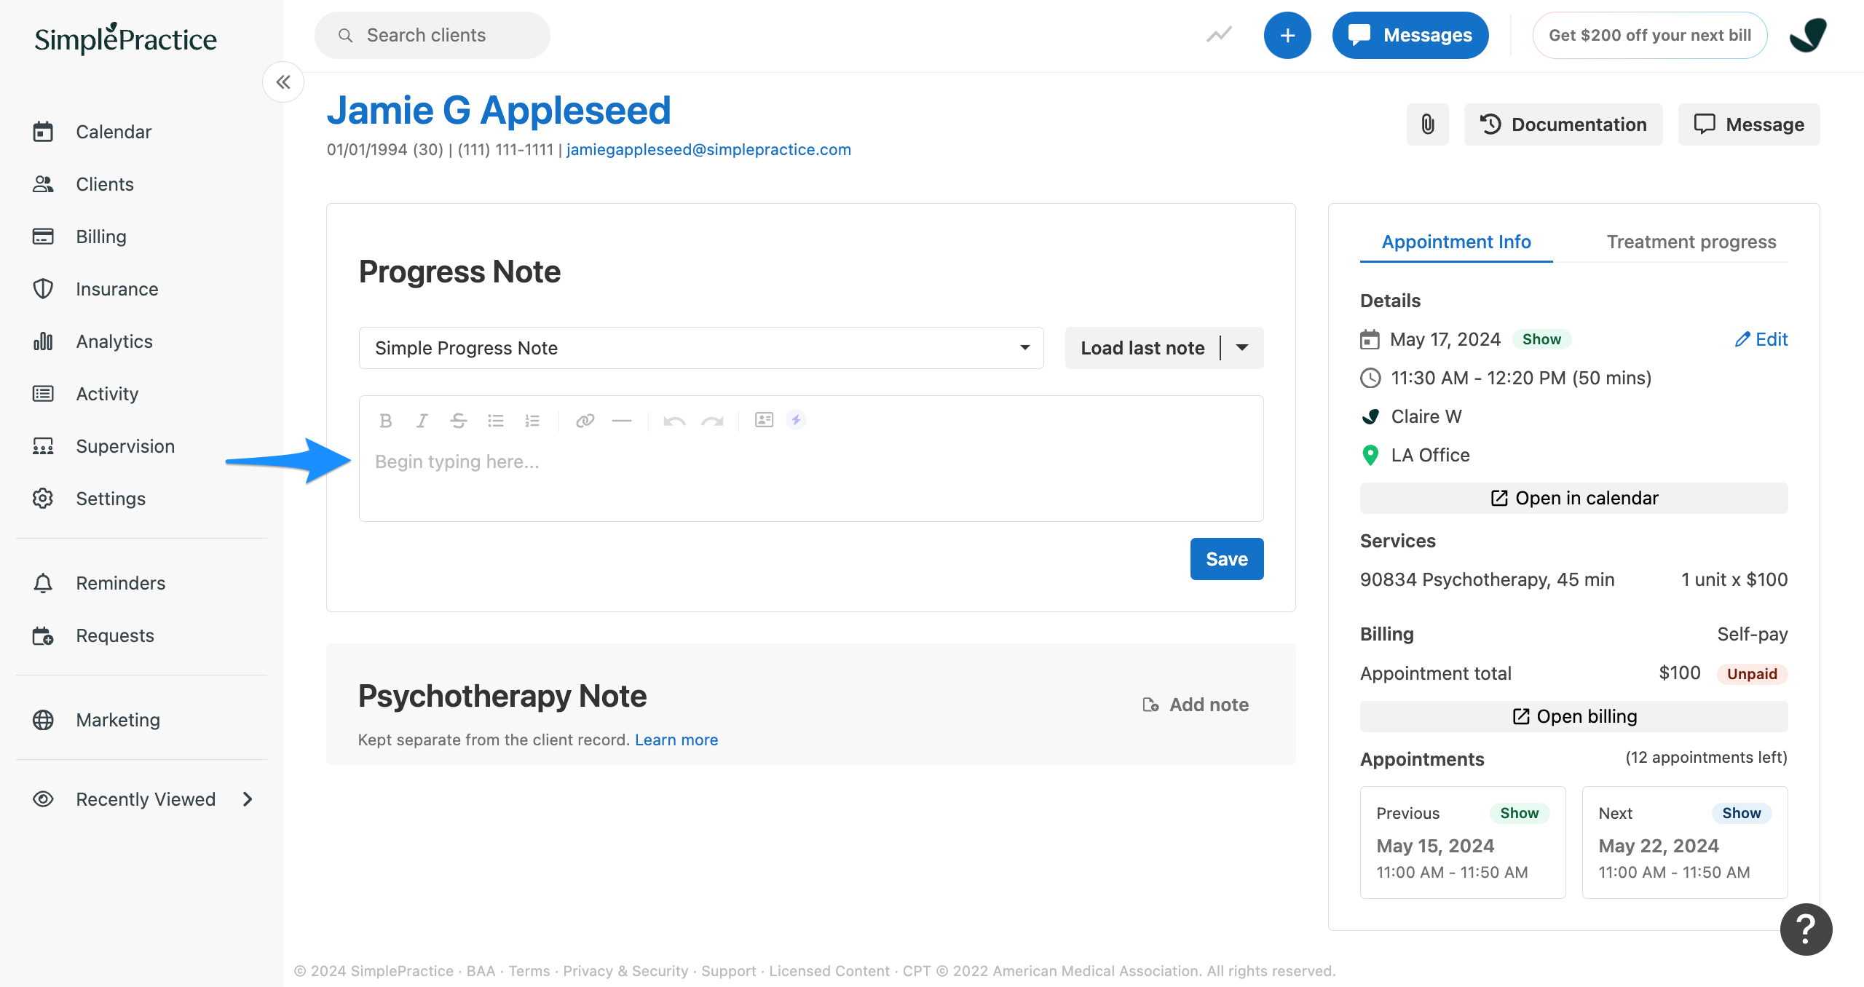Click the Edit appointment link
Image resolution: width=1864 pixels, height=987 pixels.
pyautogui.click(x=1761, y=339)
